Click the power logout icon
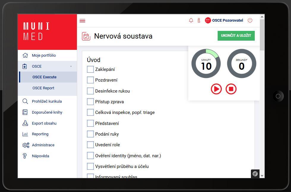Viewport: 291px width, 192px height. pos(250,20)
